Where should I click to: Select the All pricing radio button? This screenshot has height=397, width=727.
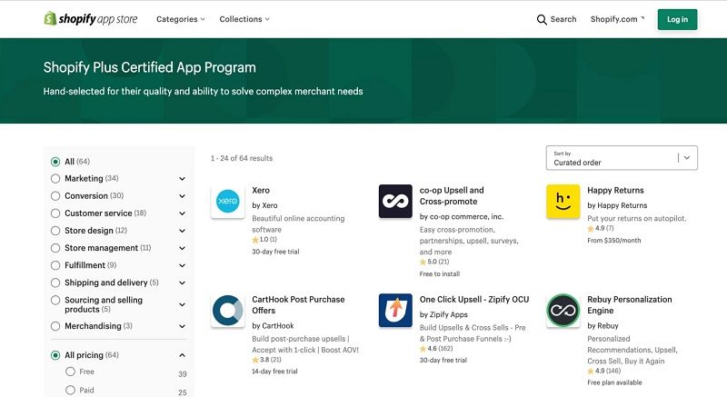click(55, 355)
